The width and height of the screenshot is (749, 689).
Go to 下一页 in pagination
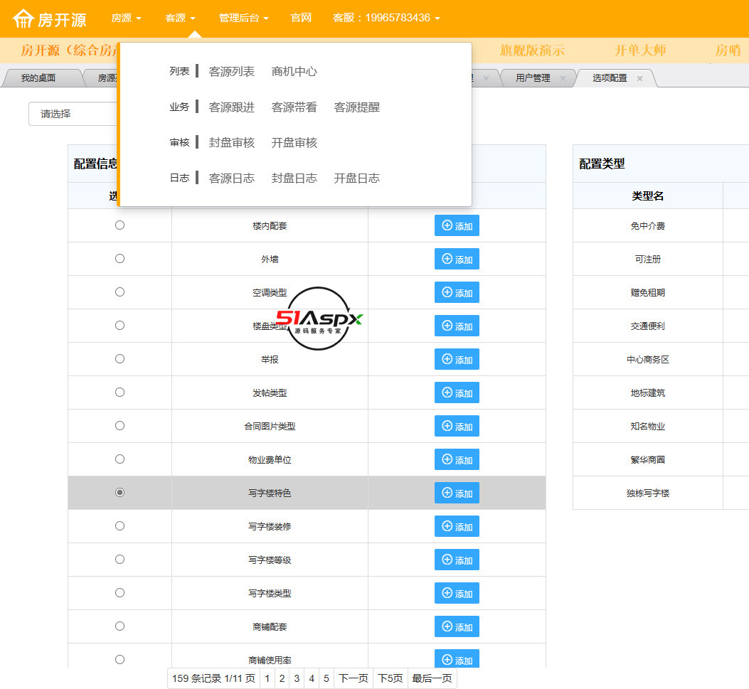coord(353,678)
